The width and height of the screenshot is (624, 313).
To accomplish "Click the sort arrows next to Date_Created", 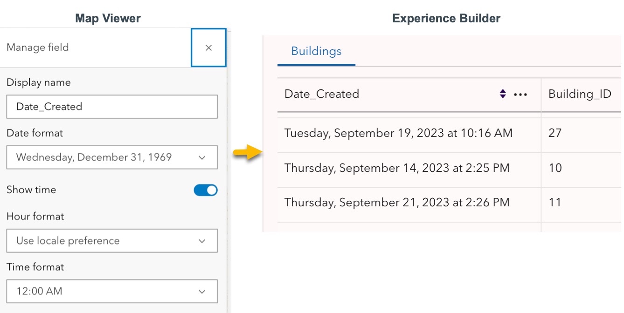I will (503, 94).
